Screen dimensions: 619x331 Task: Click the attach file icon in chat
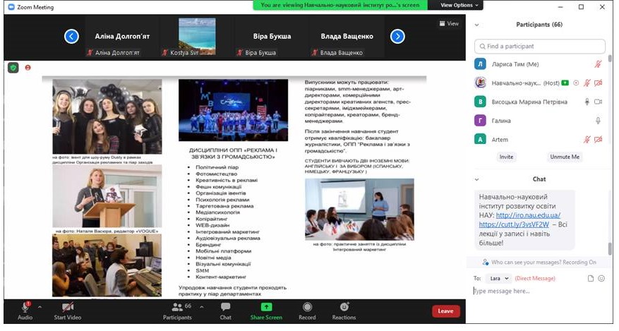591,278
